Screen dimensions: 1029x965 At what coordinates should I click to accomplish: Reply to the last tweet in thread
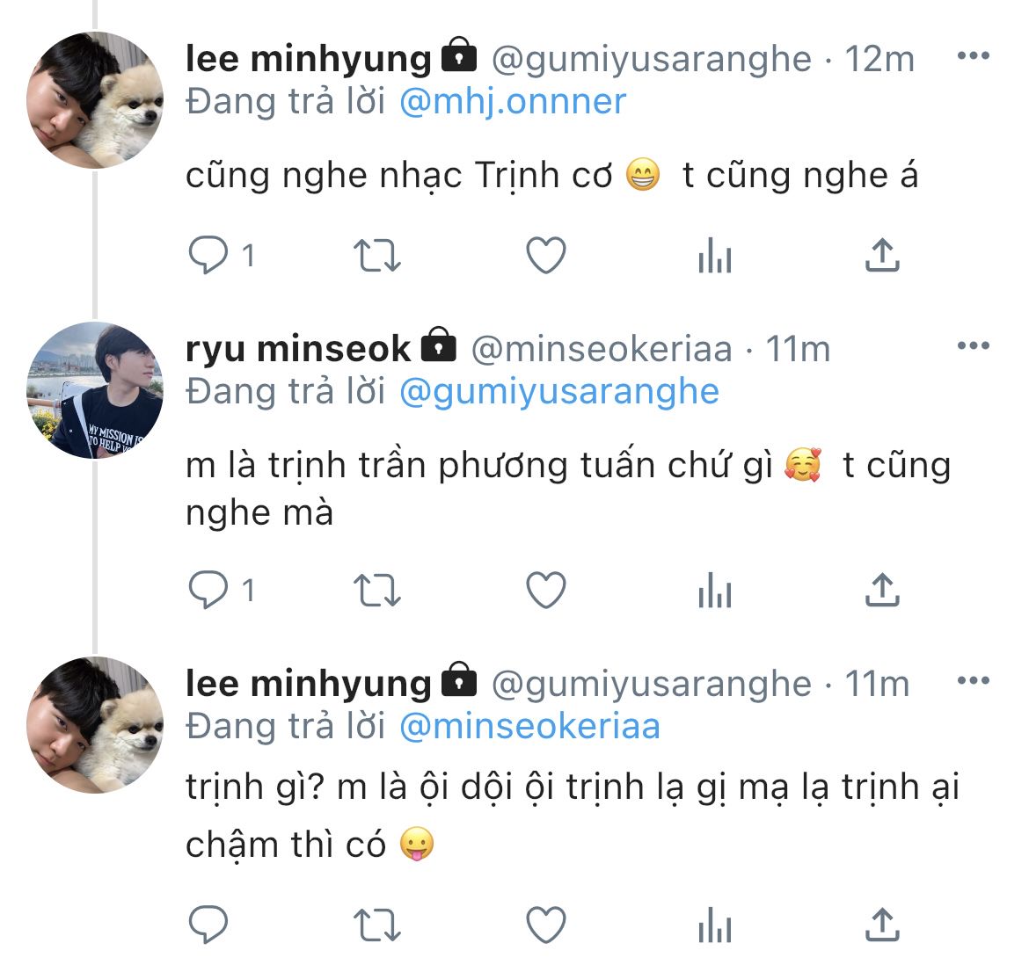pyautogui.click(x=208, y=925)
